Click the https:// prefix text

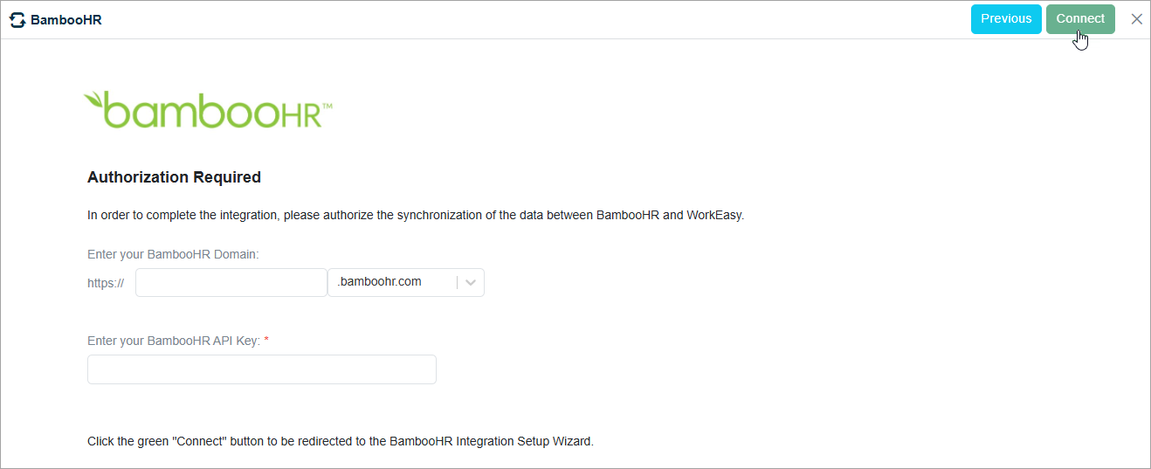[106, 283]
